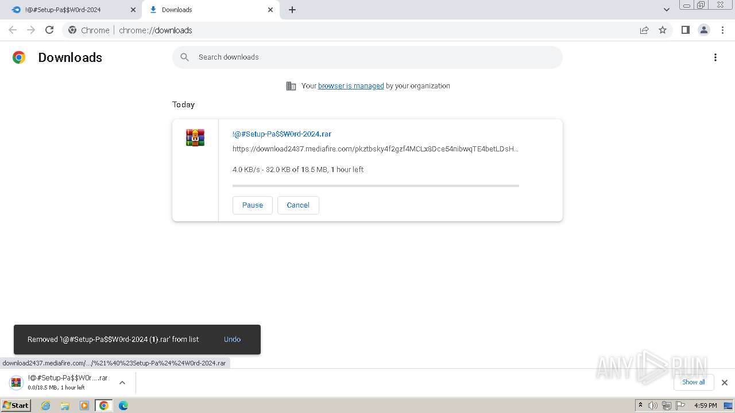The width and height of the screenshot is (735, 413).
Task: Open the !@#Setup-Pa$$W0rd-2024.rar file link
Action: (282, 134)
